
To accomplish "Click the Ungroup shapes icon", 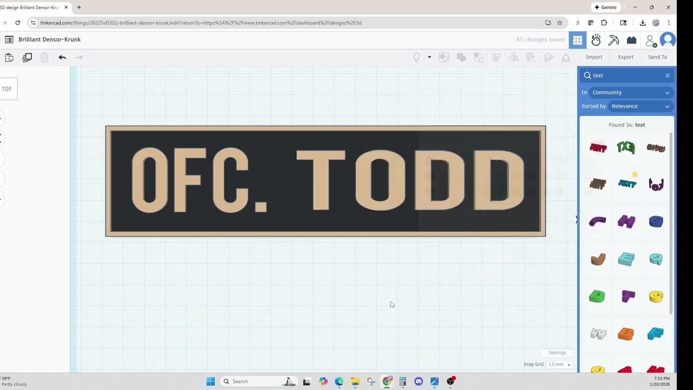I will pos(479,57).
